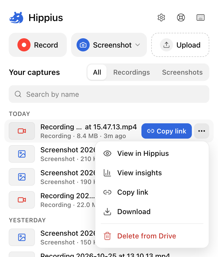
Task: Expand the Screenshot dropdown chevron
Action: tap(138, 45)
